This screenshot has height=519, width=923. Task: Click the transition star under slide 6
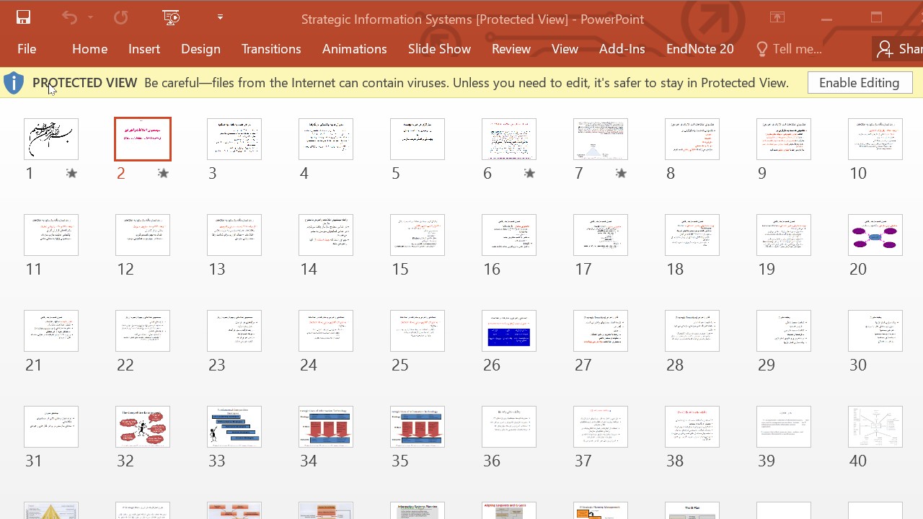point(529,173)
